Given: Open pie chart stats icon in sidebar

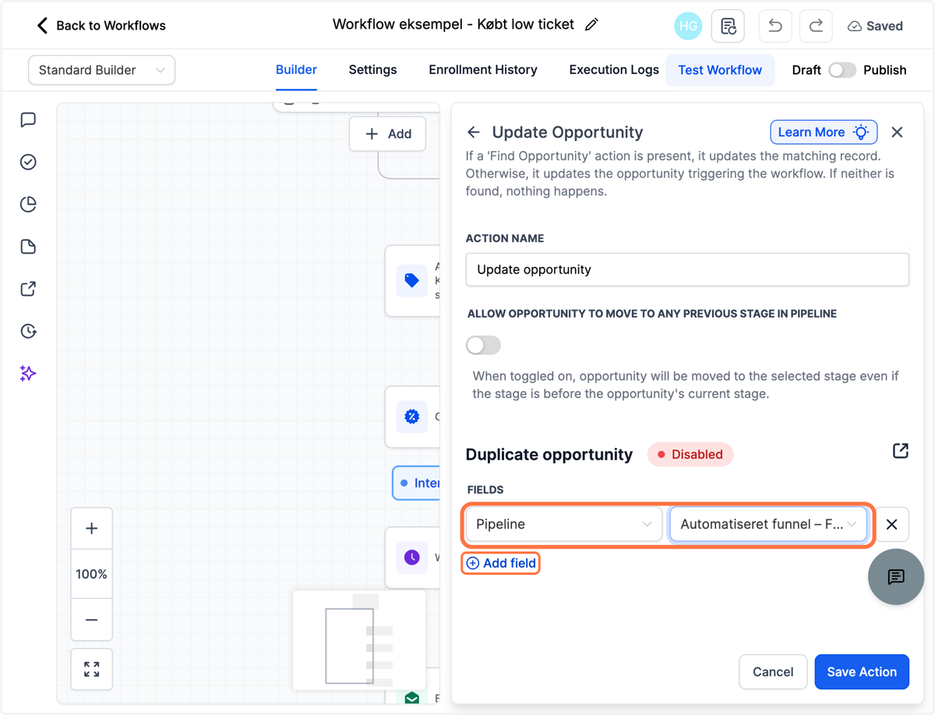Looking at the screenshot, I should coord(28,204).
